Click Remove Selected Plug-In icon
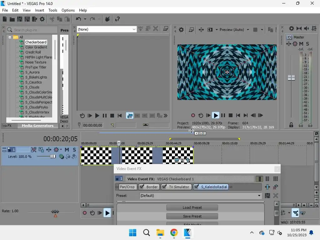The height and width of the screenshot is (240, 320). click(276, 187)
